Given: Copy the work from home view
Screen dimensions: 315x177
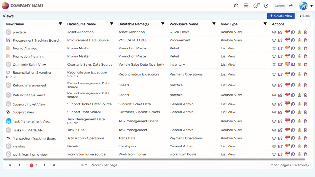Looking at the screenshot, I should [293, 154].
